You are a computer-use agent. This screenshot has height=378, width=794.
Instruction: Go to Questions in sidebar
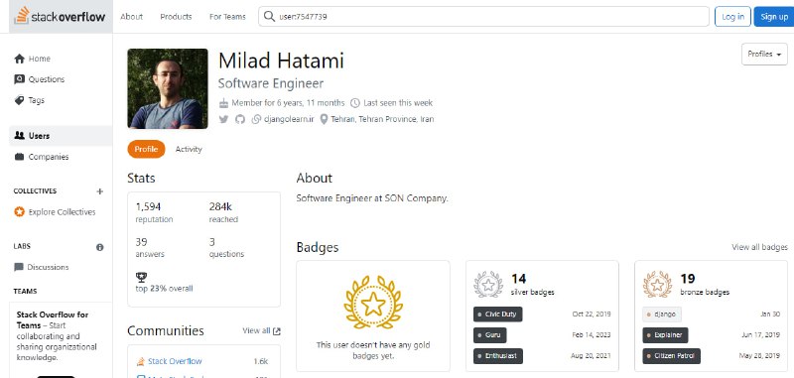[47, 79]
